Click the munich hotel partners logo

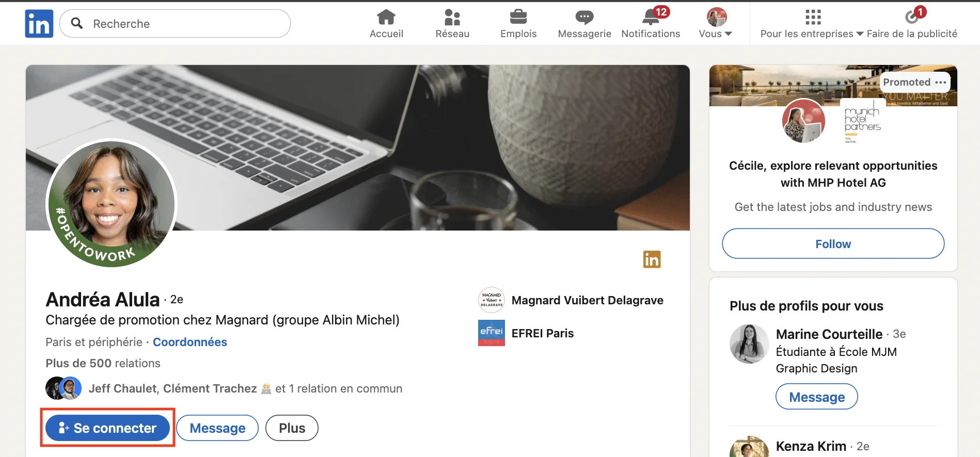pyautogui.click(x=862, y=122)
